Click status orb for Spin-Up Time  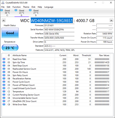point(4,62)
